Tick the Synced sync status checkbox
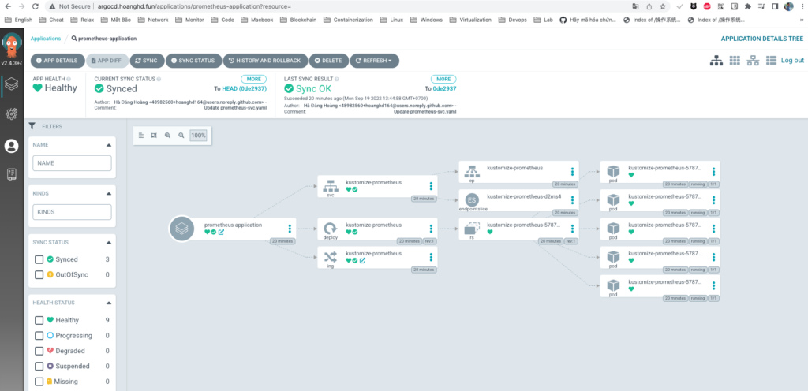This screenshot has height=391, width=808. [x=39, y=259]
